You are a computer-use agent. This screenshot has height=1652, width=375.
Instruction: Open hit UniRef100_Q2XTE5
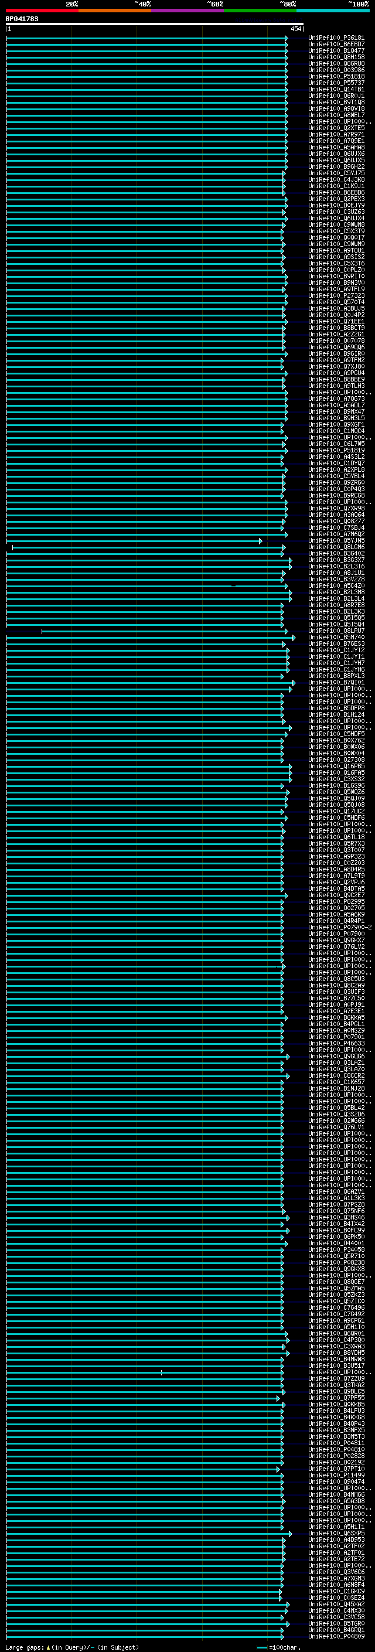tap(336, 128)
